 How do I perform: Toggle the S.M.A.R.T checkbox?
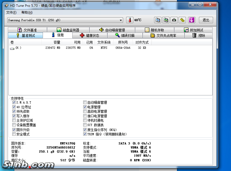(14, 102)
